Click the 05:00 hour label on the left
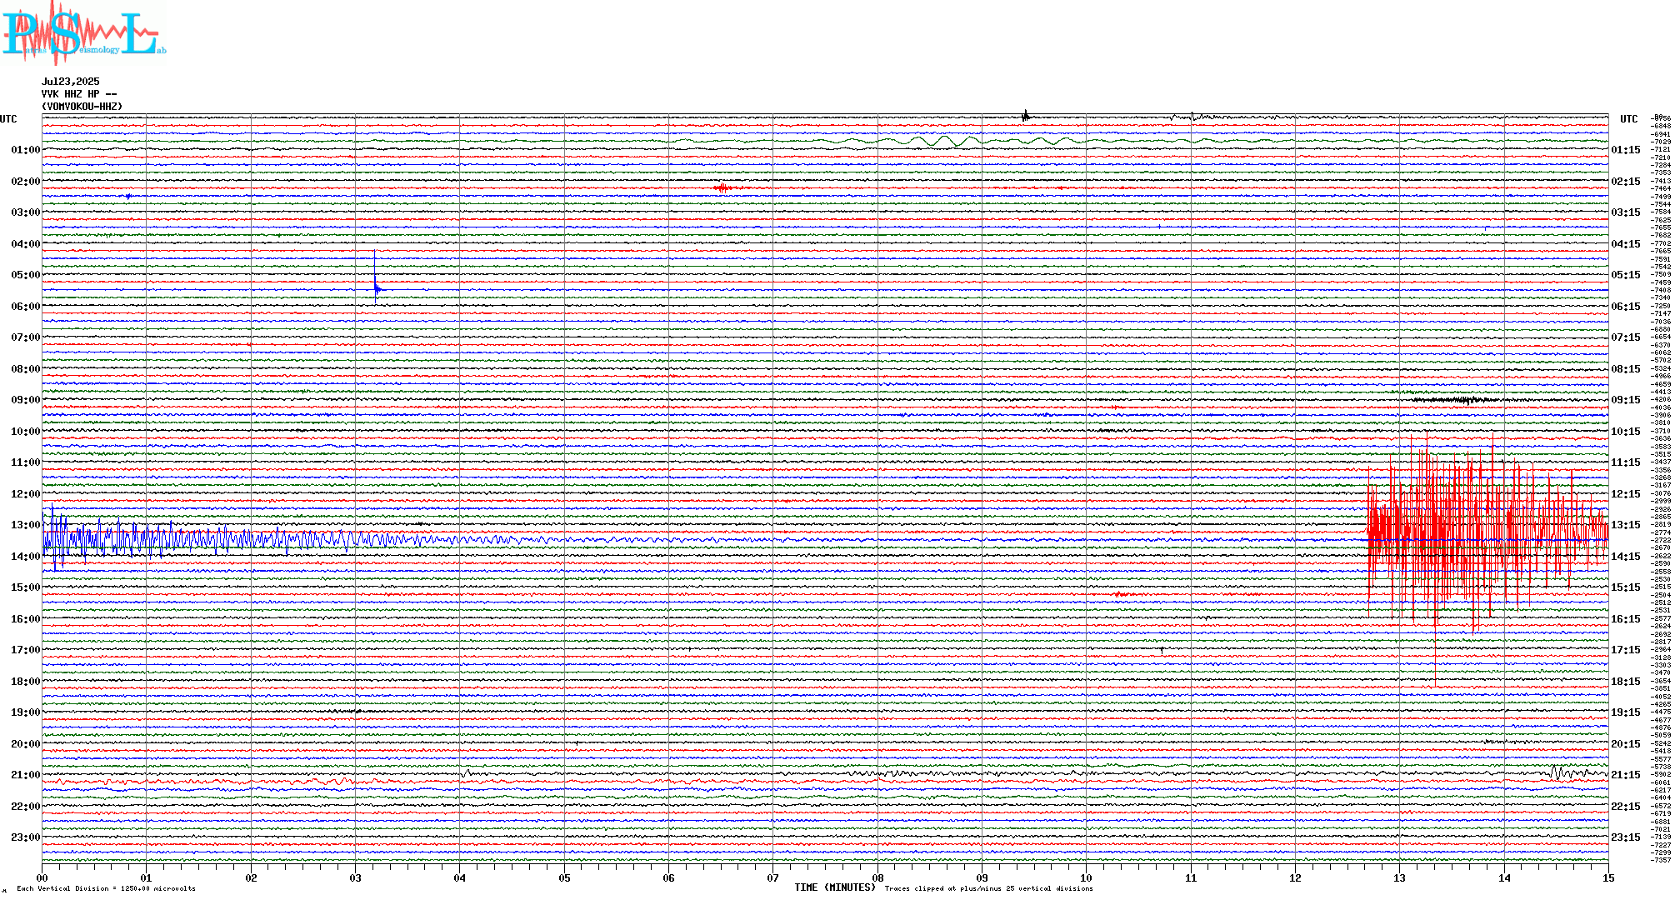 [26, 275]
